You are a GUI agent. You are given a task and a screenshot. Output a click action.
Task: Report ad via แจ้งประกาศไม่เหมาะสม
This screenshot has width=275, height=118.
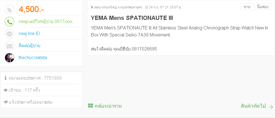[31, 102]
